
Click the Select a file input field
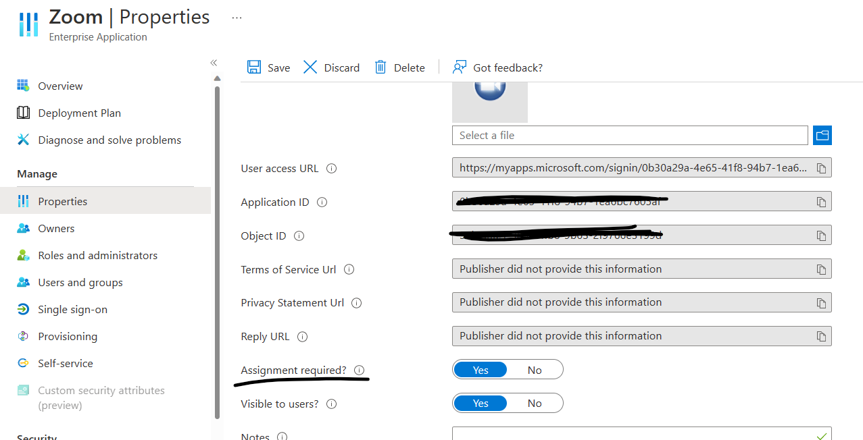(x=630, y=135)
